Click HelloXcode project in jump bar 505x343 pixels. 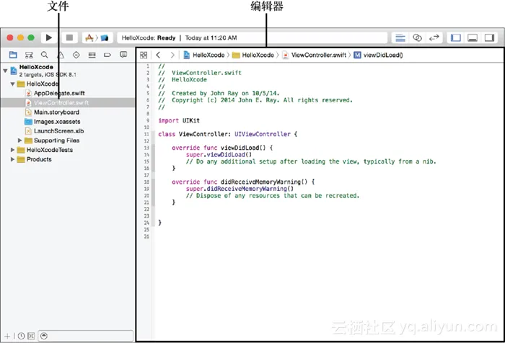tap(204, 55)
